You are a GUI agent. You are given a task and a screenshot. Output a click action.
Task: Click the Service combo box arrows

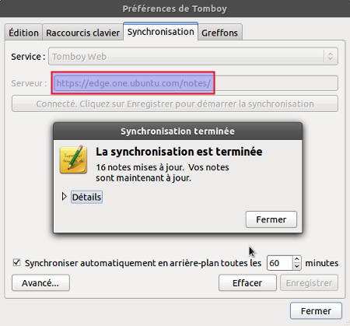pos(331,56)
